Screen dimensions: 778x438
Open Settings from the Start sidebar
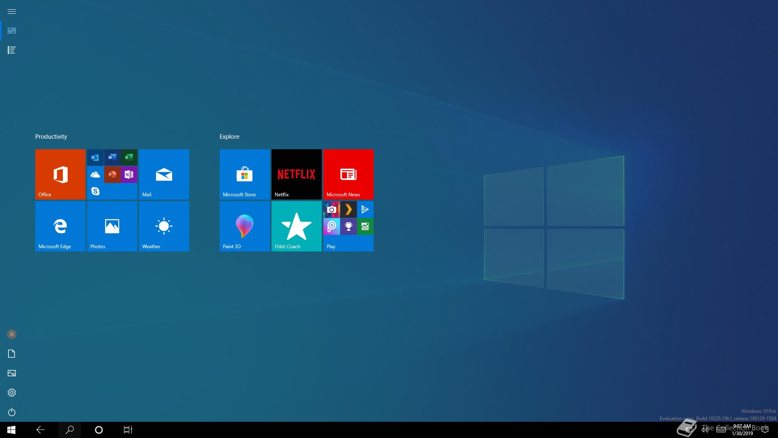coord(12,393)
